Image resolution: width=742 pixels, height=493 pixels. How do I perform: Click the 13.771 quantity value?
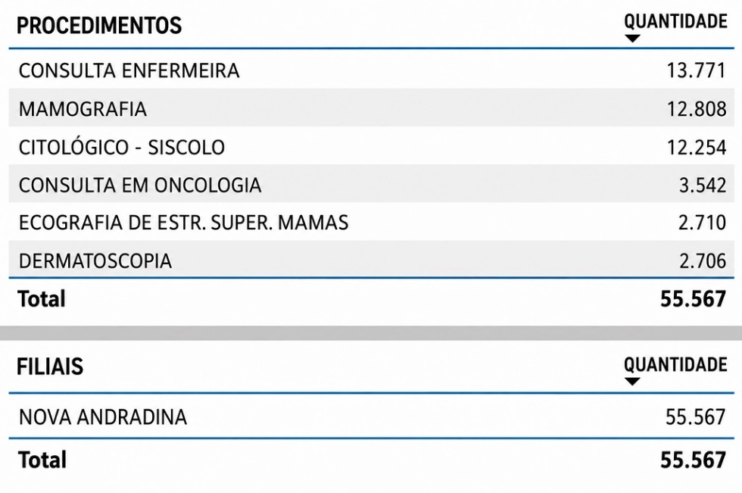696,70
